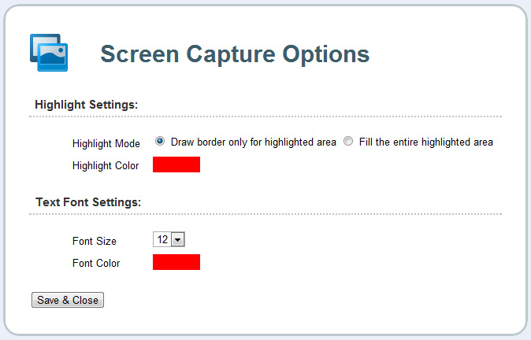Image resolution: width=531 pixels, height=340 pixels.
Task: Click the dotted divider below Highlight Settings
Action: 265,116
